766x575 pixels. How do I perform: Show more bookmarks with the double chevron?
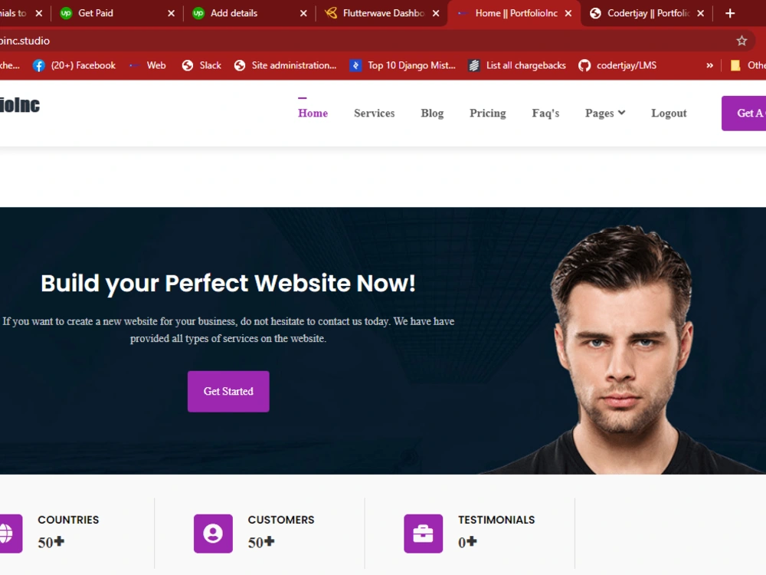(709, 65)
